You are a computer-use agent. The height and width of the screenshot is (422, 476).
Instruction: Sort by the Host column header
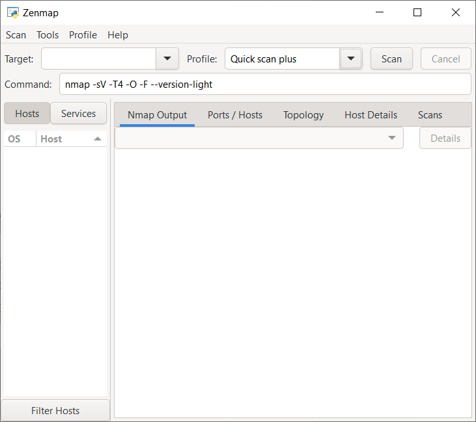click(x=72, y=139)
